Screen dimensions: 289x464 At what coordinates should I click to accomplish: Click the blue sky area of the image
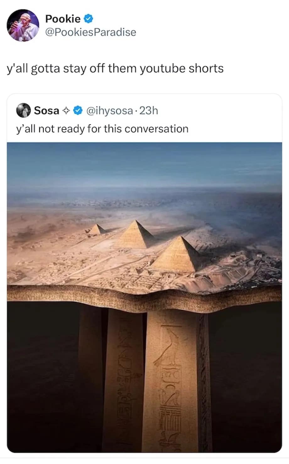pos(144,165)
